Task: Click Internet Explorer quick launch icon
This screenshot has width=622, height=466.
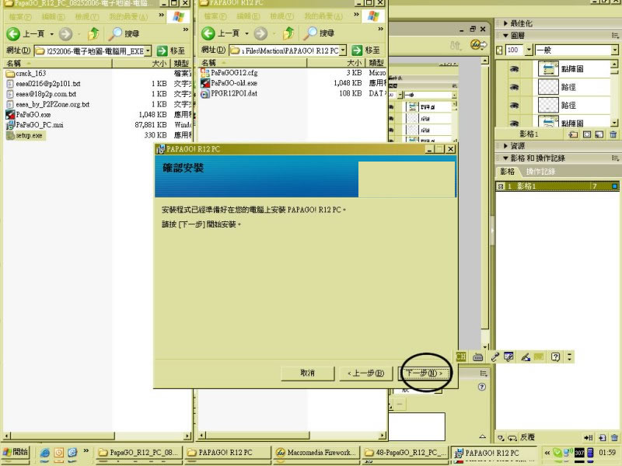Action: tap(45, 453)
